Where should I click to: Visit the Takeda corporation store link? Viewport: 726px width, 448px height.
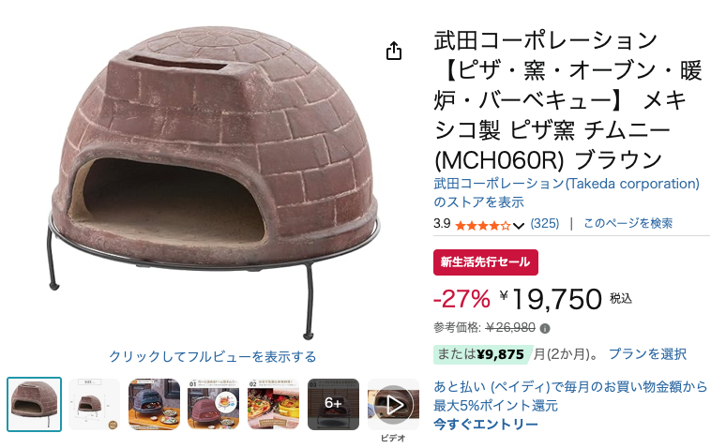(x=567, y=192)
